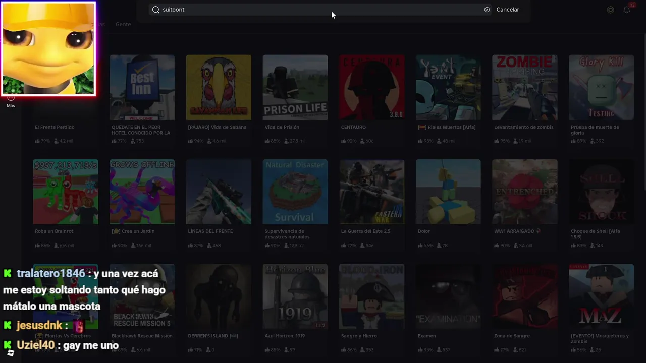This screenshot has width=646, height=363.
Task: Open the notifications bell
Action: point(626,10)
